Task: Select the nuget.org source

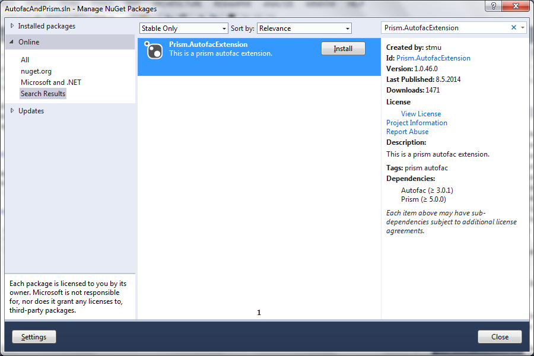Action: click(x=36, y=71)
